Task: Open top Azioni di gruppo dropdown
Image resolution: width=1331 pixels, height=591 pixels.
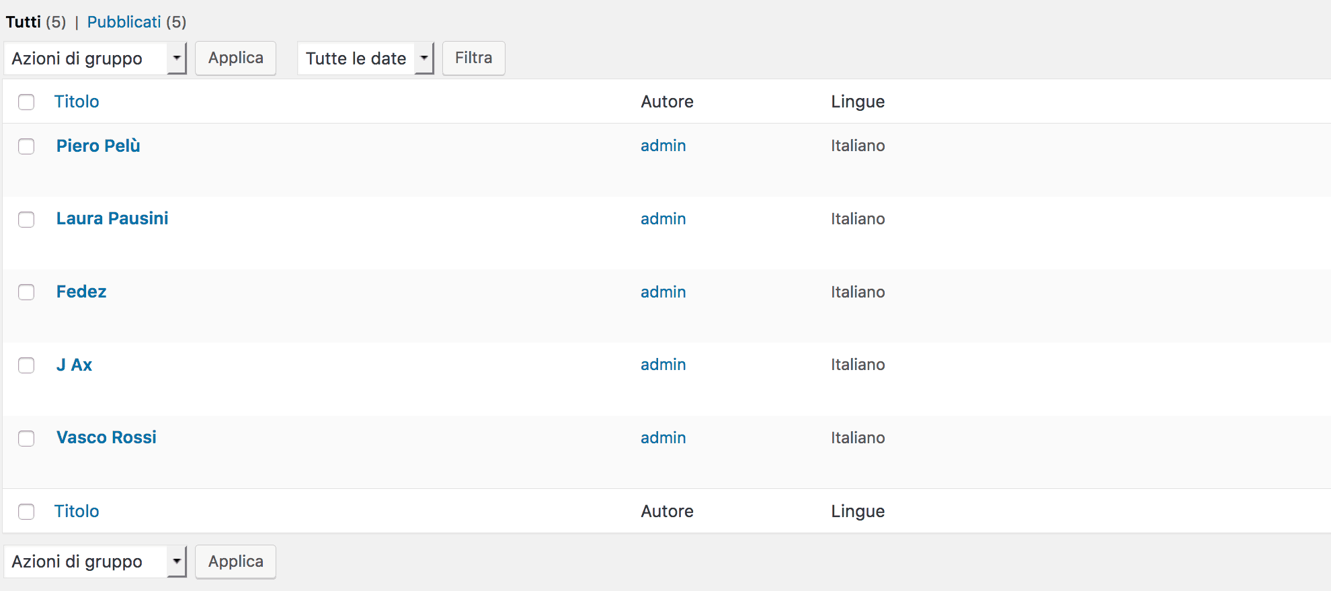Action: tap(95, 58)
